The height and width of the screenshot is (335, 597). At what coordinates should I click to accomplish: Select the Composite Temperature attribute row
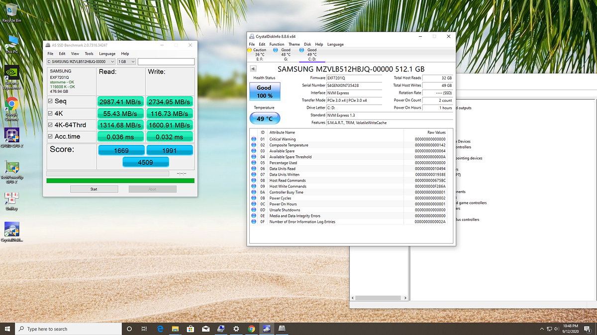coord(349,145)
